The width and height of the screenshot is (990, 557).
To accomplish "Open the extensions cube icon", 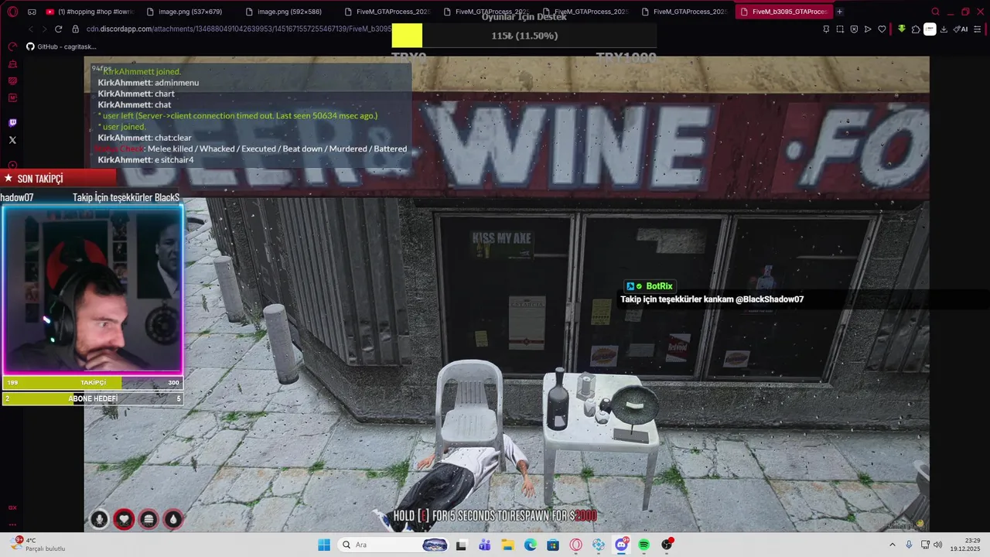I will (916, 29).
